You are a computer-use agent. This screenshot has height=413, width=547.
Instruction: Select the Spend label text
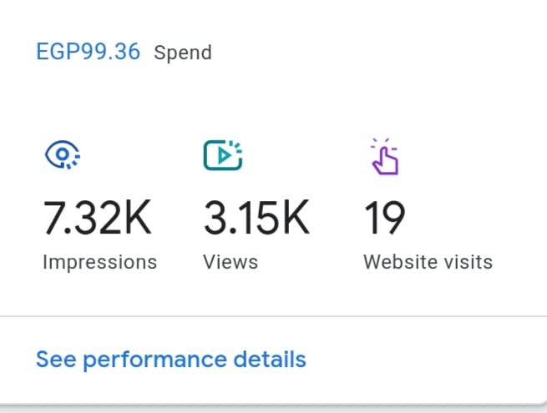pyautogui.click(x=183, y=53)
